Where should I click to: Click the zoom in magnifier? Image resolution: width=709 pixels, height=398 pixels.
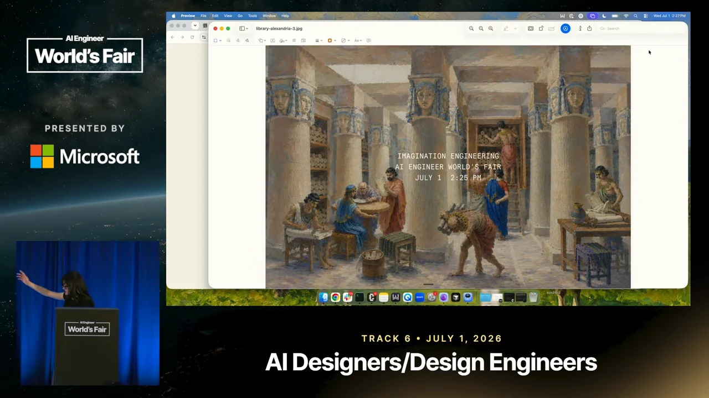(x=491, y=28)
